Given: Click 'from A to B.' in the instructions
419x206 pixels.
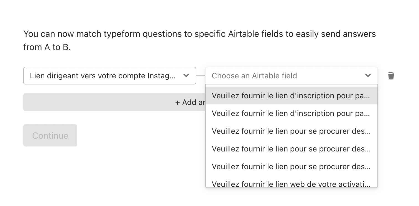Looking at the screenshot, I should pos(47,47).
